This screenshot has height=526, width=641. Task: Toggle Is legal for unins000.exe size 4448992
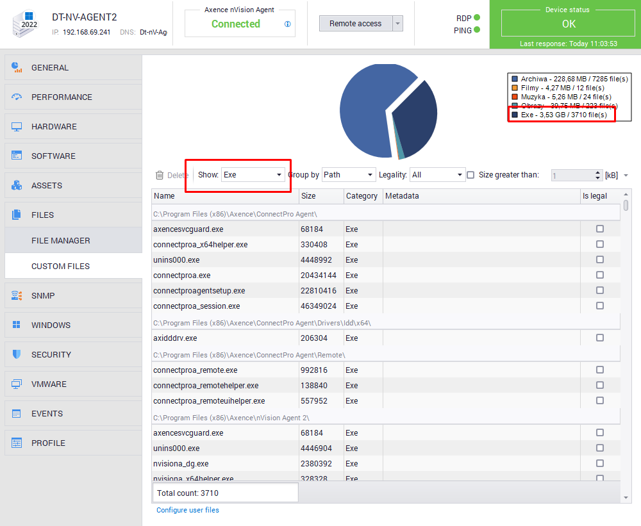coord(600,259)
